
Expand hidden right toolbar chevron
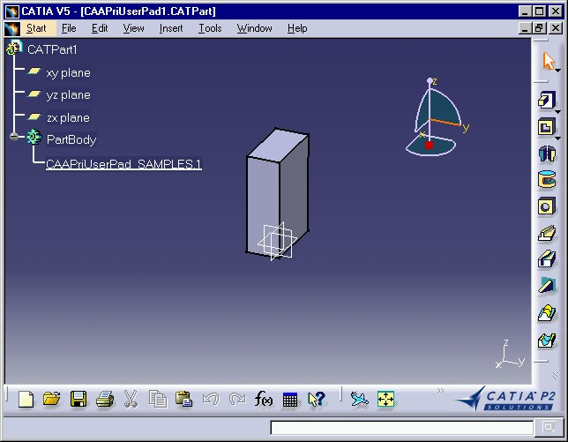pos(556,375)
